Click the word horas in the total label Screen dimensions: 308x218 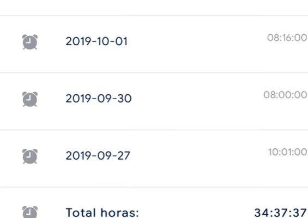(x=120, y=213)
